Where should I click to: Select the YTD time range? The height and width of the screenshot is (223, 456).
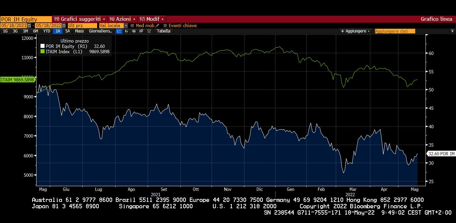click(x=47, y=31)
